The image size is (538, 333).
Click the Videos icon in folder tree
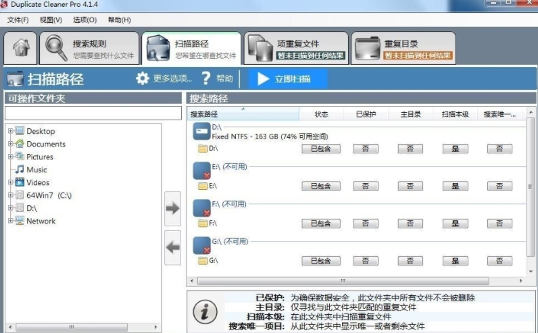[20, 182]
